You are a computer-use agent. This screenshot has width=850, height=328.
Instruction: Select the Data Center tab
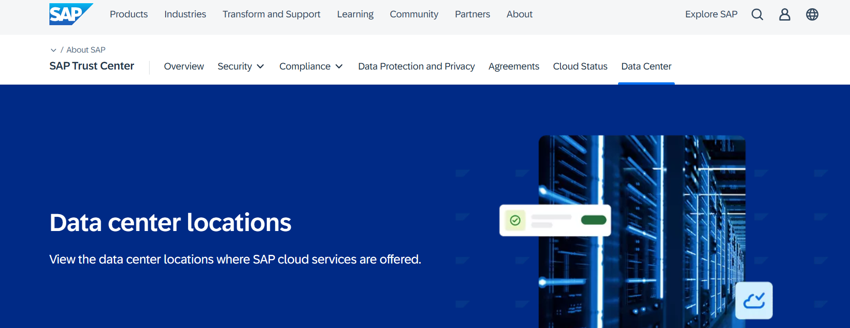pyautogui.click(x=646, y=66)
